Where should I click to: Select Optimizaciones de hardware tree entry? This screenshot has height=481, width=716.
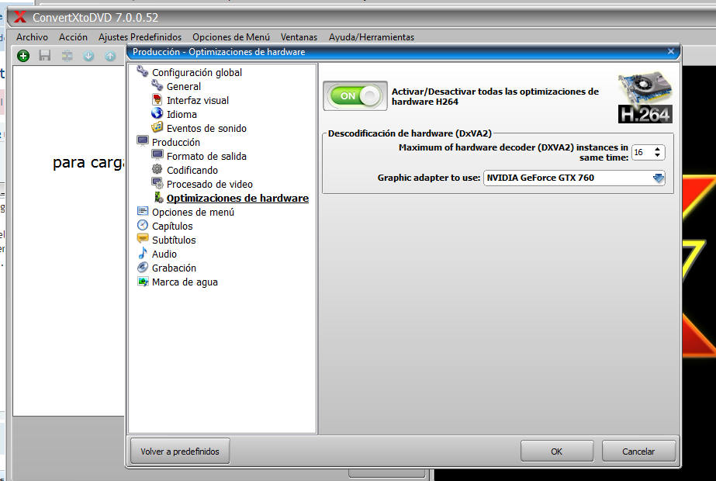point(237,198)
